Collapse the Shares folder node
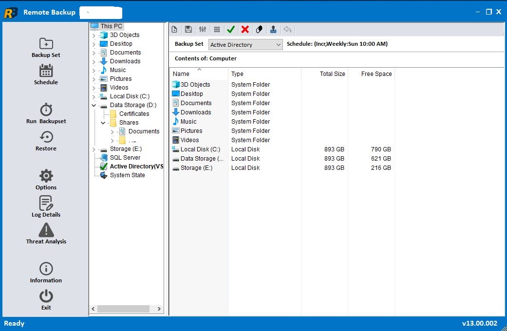The height and width of the screenshot is (331, 507). point(103,123)
